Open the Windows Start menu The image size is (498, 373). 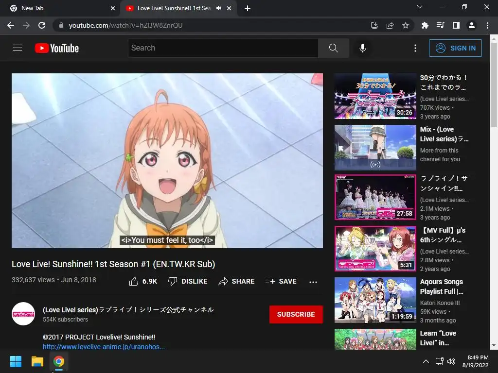click(x=16, y=361)
